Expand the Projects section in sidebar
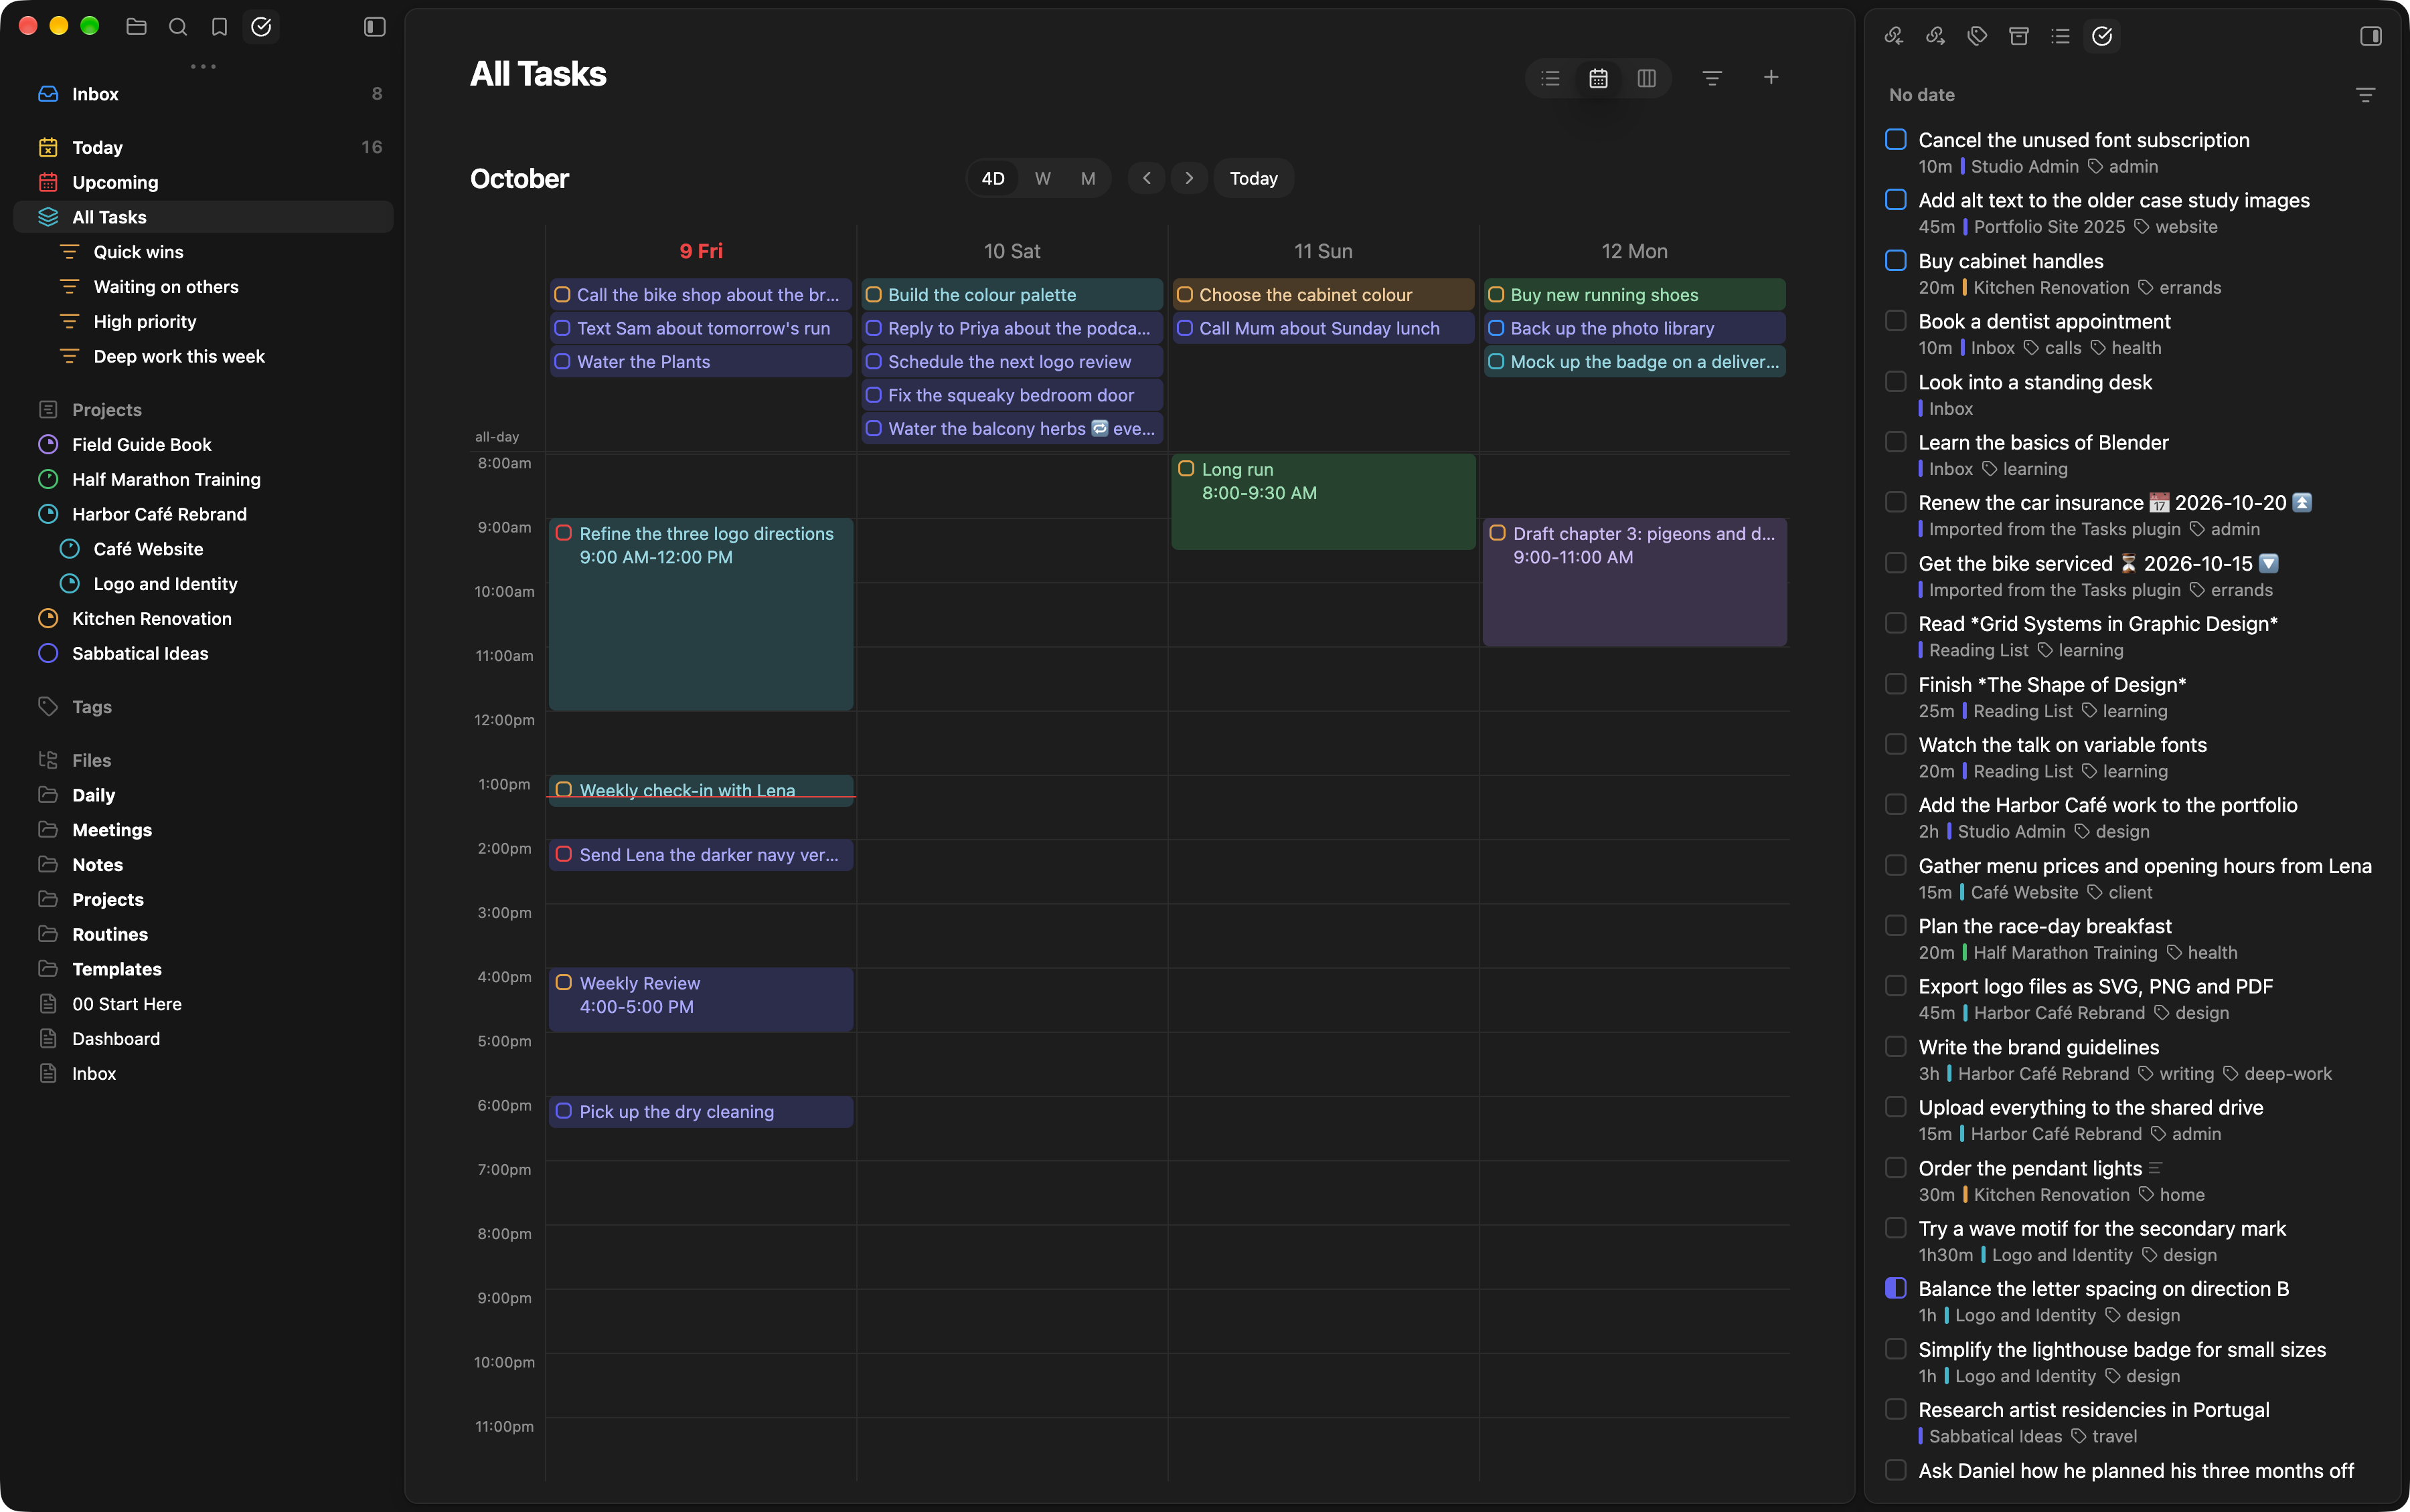 (106, 409)
